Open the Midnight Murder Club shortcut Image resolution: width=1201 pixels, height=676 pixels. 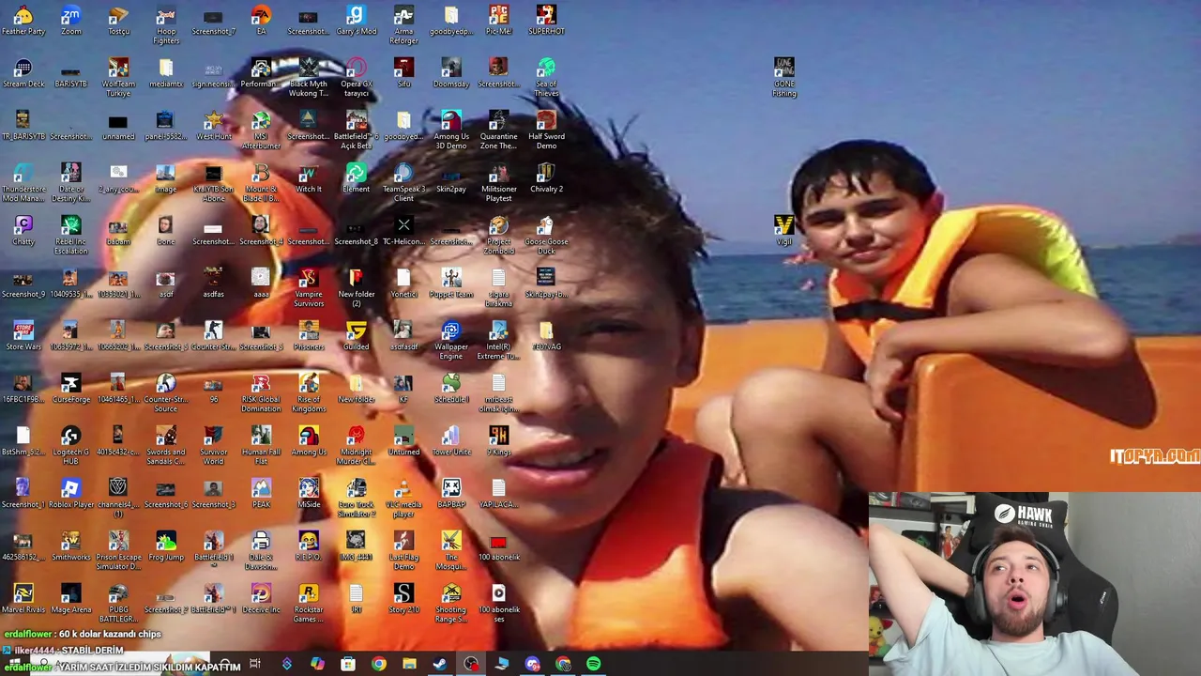coord(356,446)
